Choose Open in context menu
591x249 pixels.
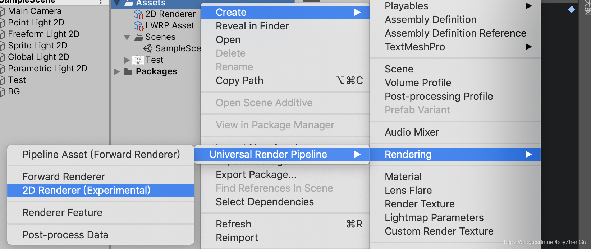coord(285,39)
